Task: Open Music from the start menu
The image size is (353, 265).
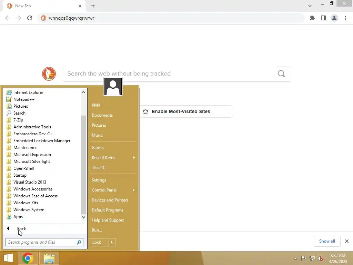Action: (97, 135)
